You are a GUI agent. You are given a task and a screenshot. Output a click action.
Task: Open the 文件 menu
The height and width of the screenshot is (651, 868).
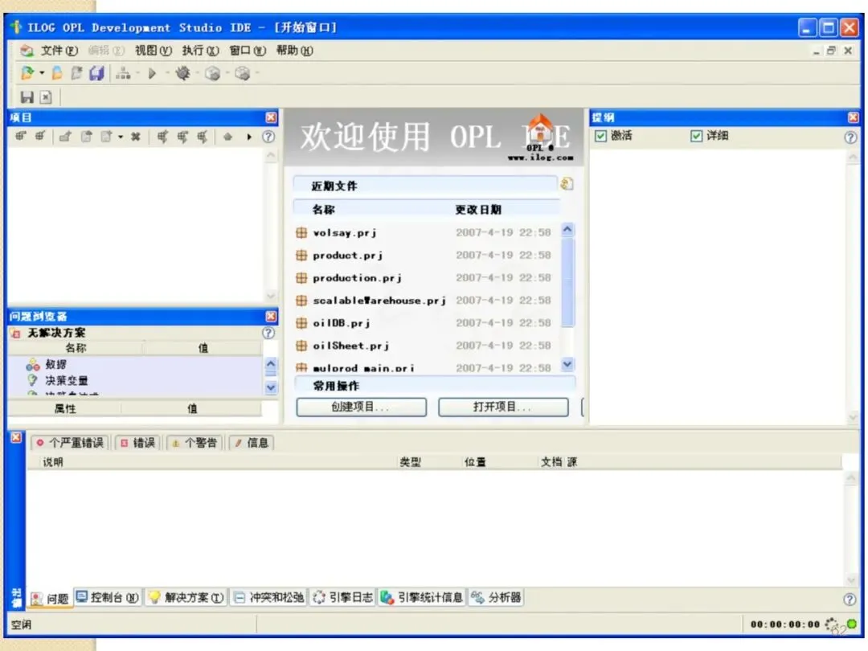[59, 51]
